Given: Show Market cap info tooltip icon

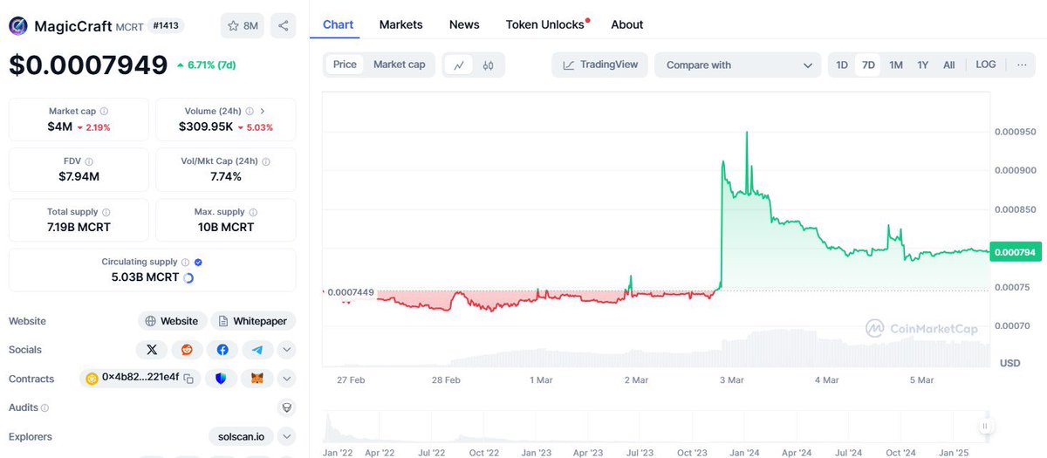Looking at the screenshot, I should point(104,112).
